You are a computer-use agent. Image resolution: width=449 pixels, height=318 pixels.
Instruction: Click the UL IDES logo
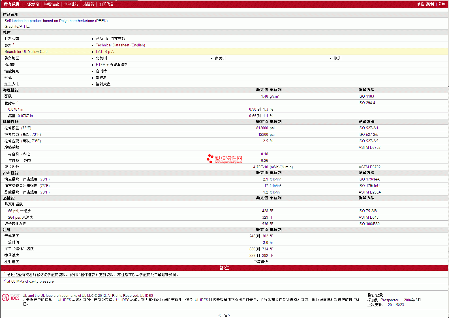click(11, 298)
